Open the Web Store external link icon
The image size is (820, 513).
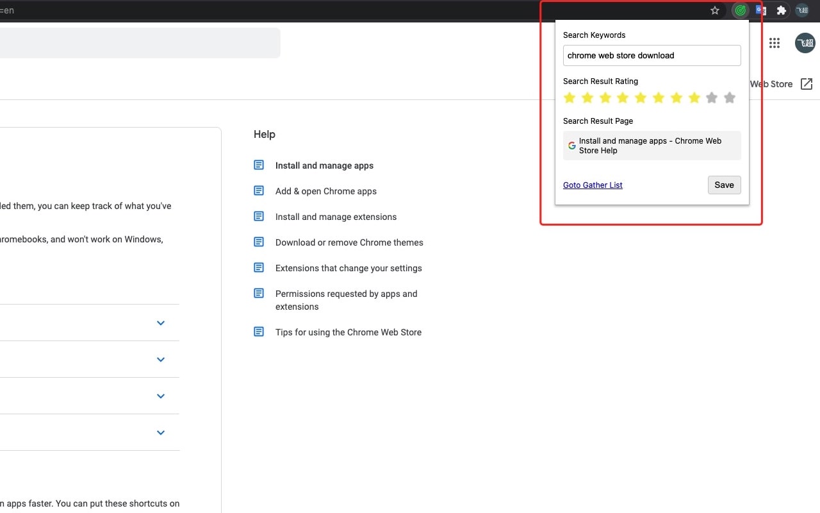click(x=807, y=84)
